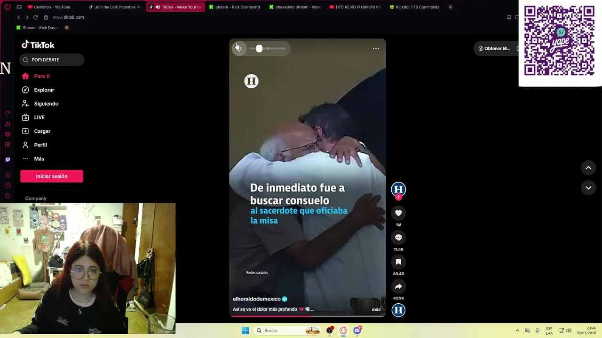Screen dimensions: 602x338
Task: Click the site lock icon in address bar
Action: tap(46, 17)
